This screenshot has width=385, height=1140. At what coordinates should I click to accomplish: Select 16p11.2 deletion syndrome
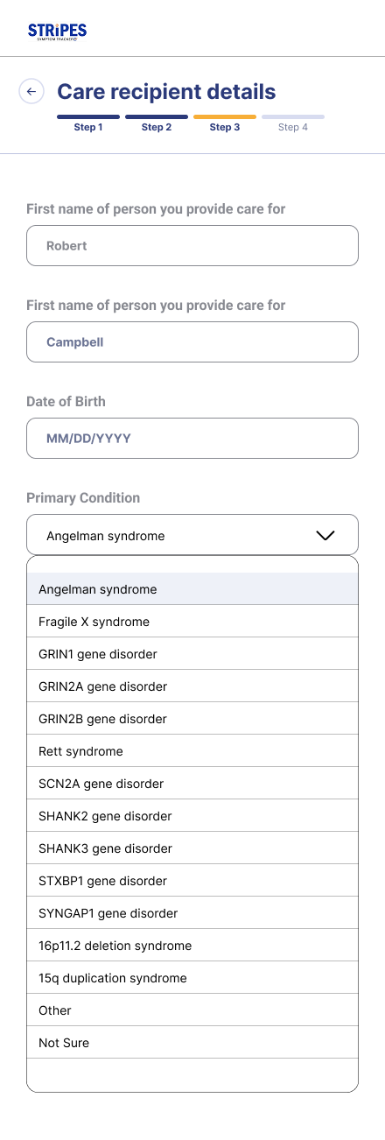point(192,946)
